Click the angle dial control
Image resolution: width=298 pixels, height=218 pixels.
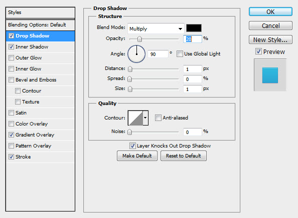pyautogui.click(x=136, y=54)
